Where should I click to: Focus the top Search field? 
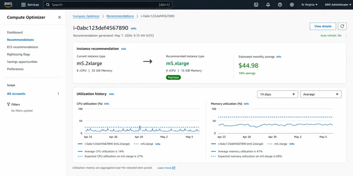point(108,5)
